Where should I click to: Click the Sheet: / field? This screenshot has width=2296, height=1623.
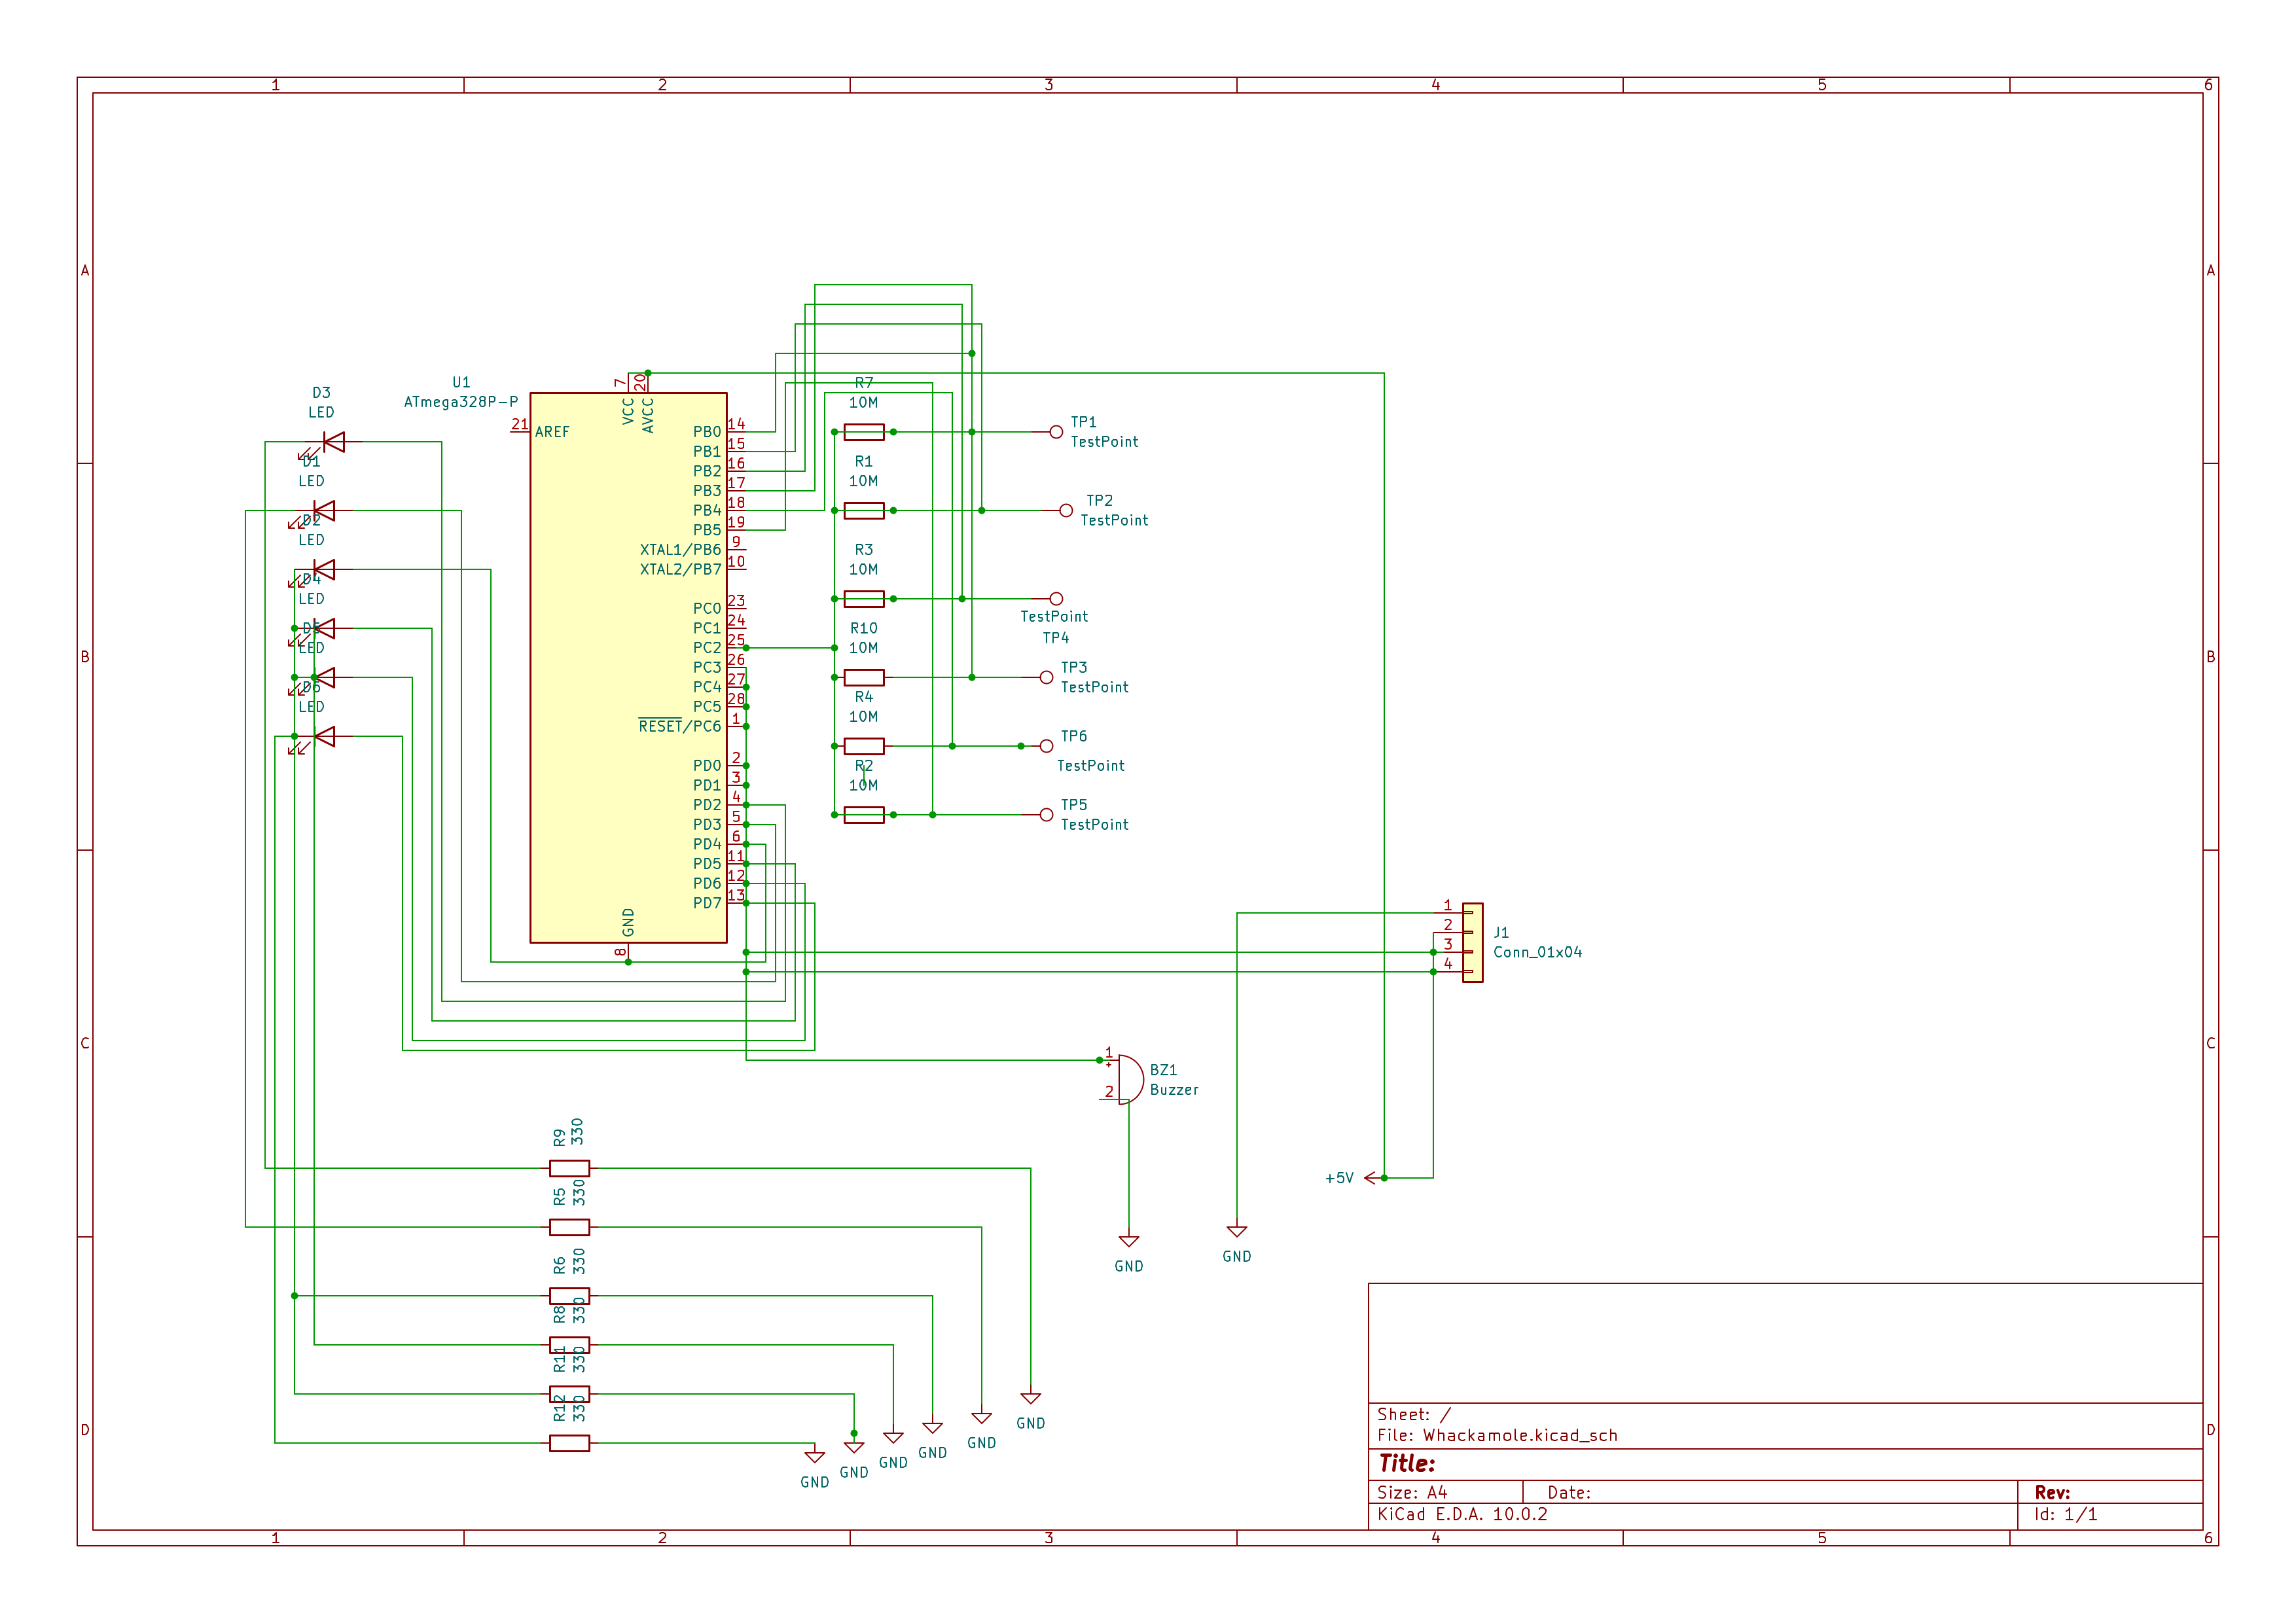coord(1414,1414)
